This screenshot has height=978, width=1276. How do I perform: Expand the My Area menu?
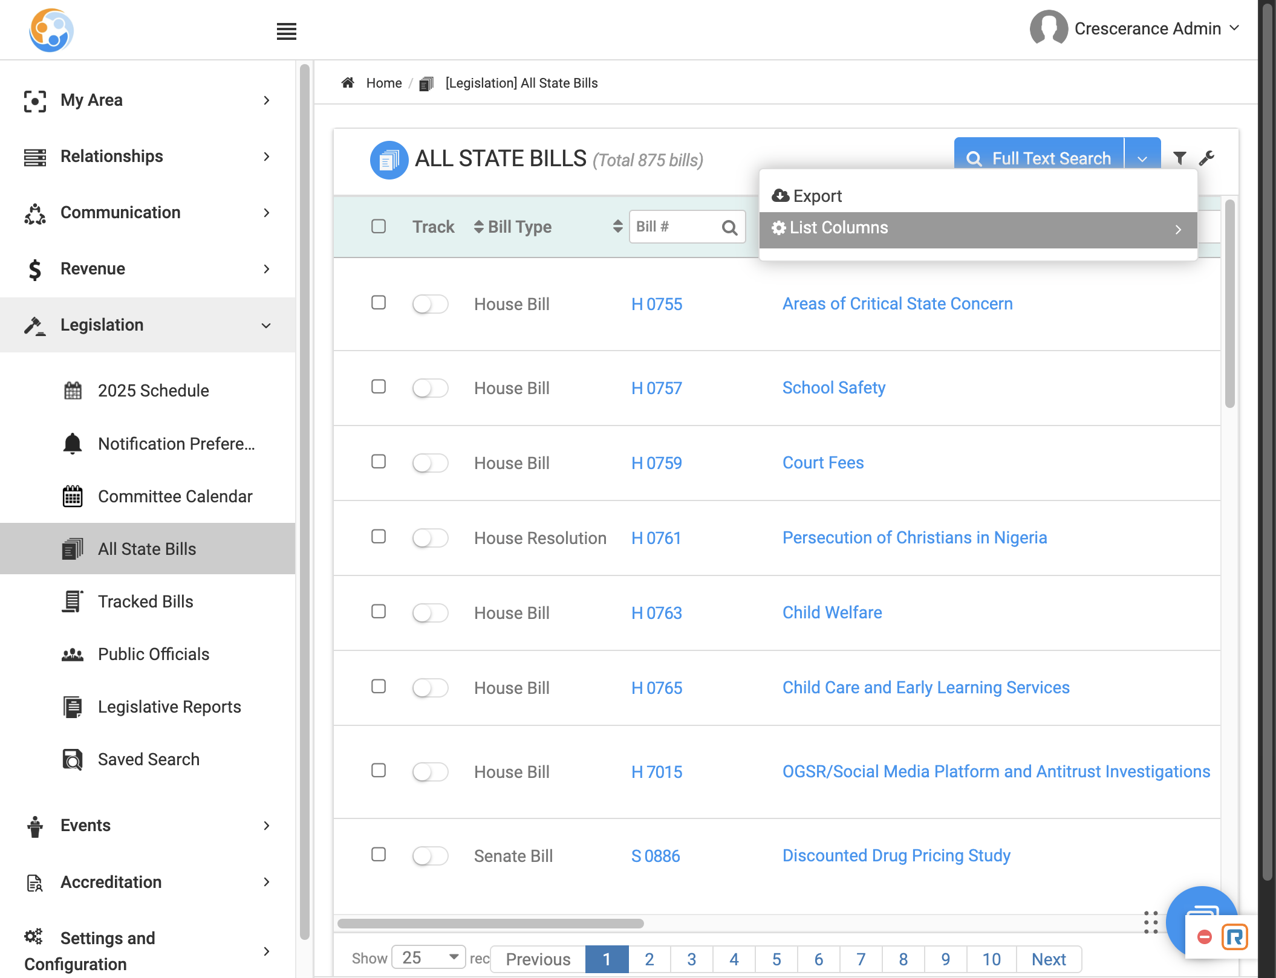point(148,100)
